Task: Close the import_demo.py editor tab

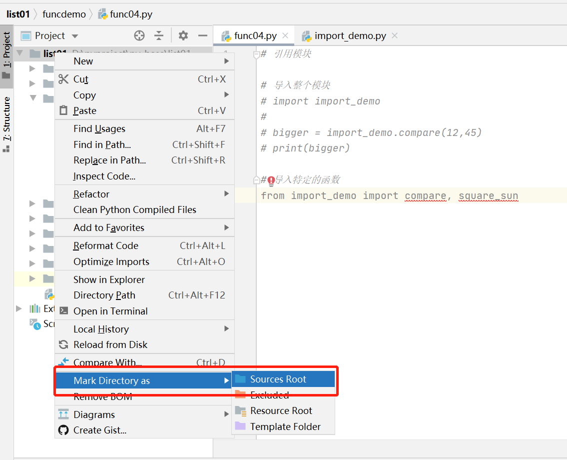Action: tap(395, 35)
